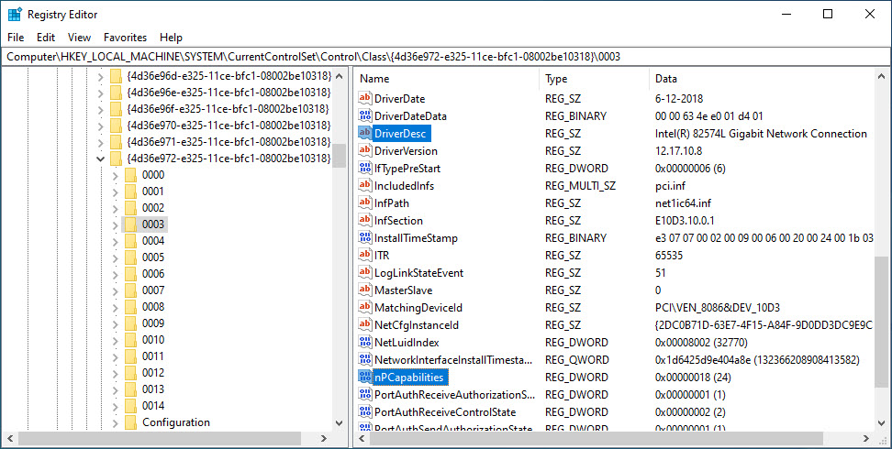Open the Help menu
The height and width of the screenshot is (449, 892).
click(x=171, y=38)
